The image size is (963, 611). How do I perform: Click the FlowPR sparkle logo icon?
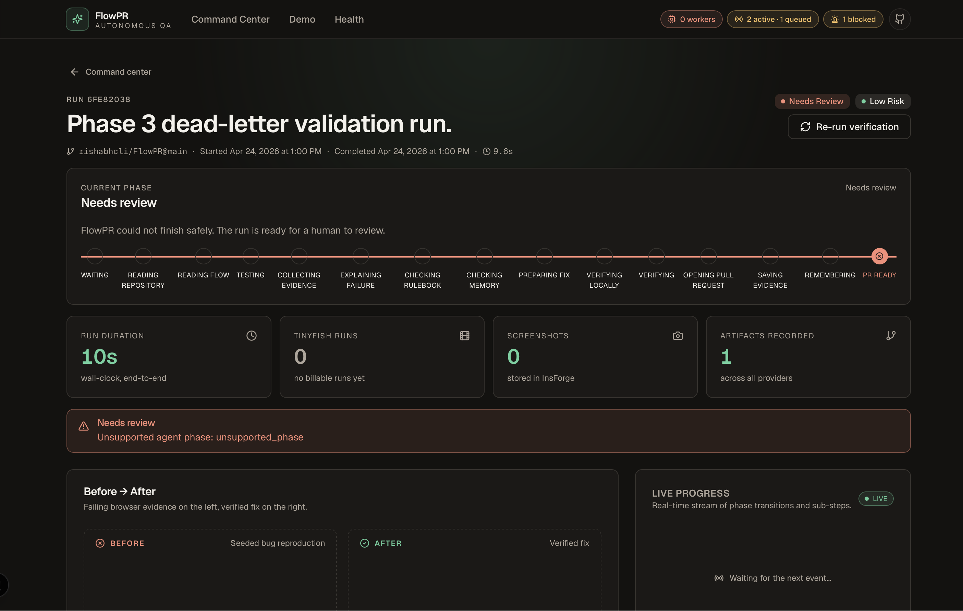pos(77,19)
